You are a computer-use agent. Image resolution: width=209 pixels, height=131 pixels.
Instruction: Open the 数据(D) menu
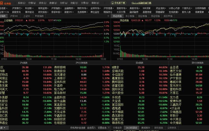click(53, 3)
